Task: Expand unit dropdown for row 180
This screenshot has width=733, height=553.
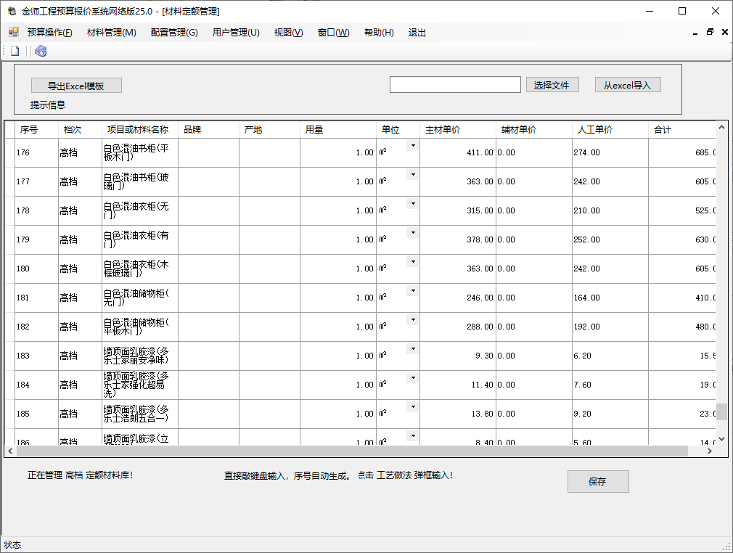Action: [413, 262]
